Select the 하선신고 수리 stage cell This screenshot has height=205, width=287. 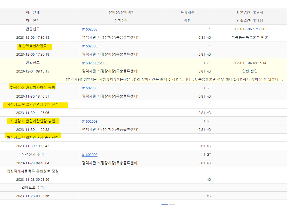33,154
